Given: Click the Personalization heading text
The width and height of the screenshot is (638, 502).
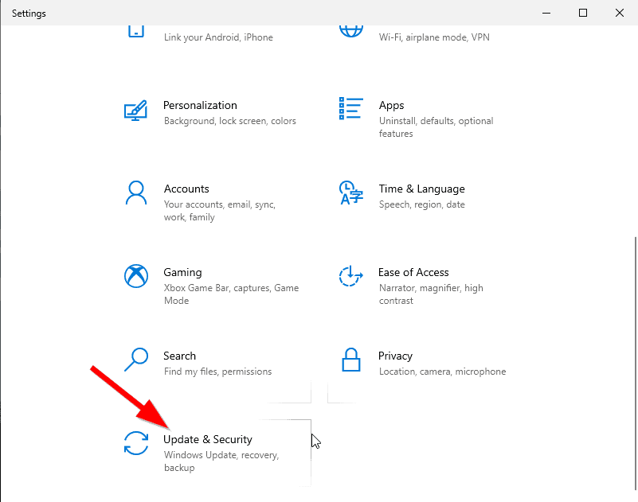Looking at the screenshot, I should [x=200, y=105].
